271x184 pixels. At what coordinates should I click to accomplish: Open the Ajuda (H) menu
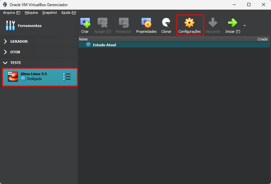click(x=69, y=13)
